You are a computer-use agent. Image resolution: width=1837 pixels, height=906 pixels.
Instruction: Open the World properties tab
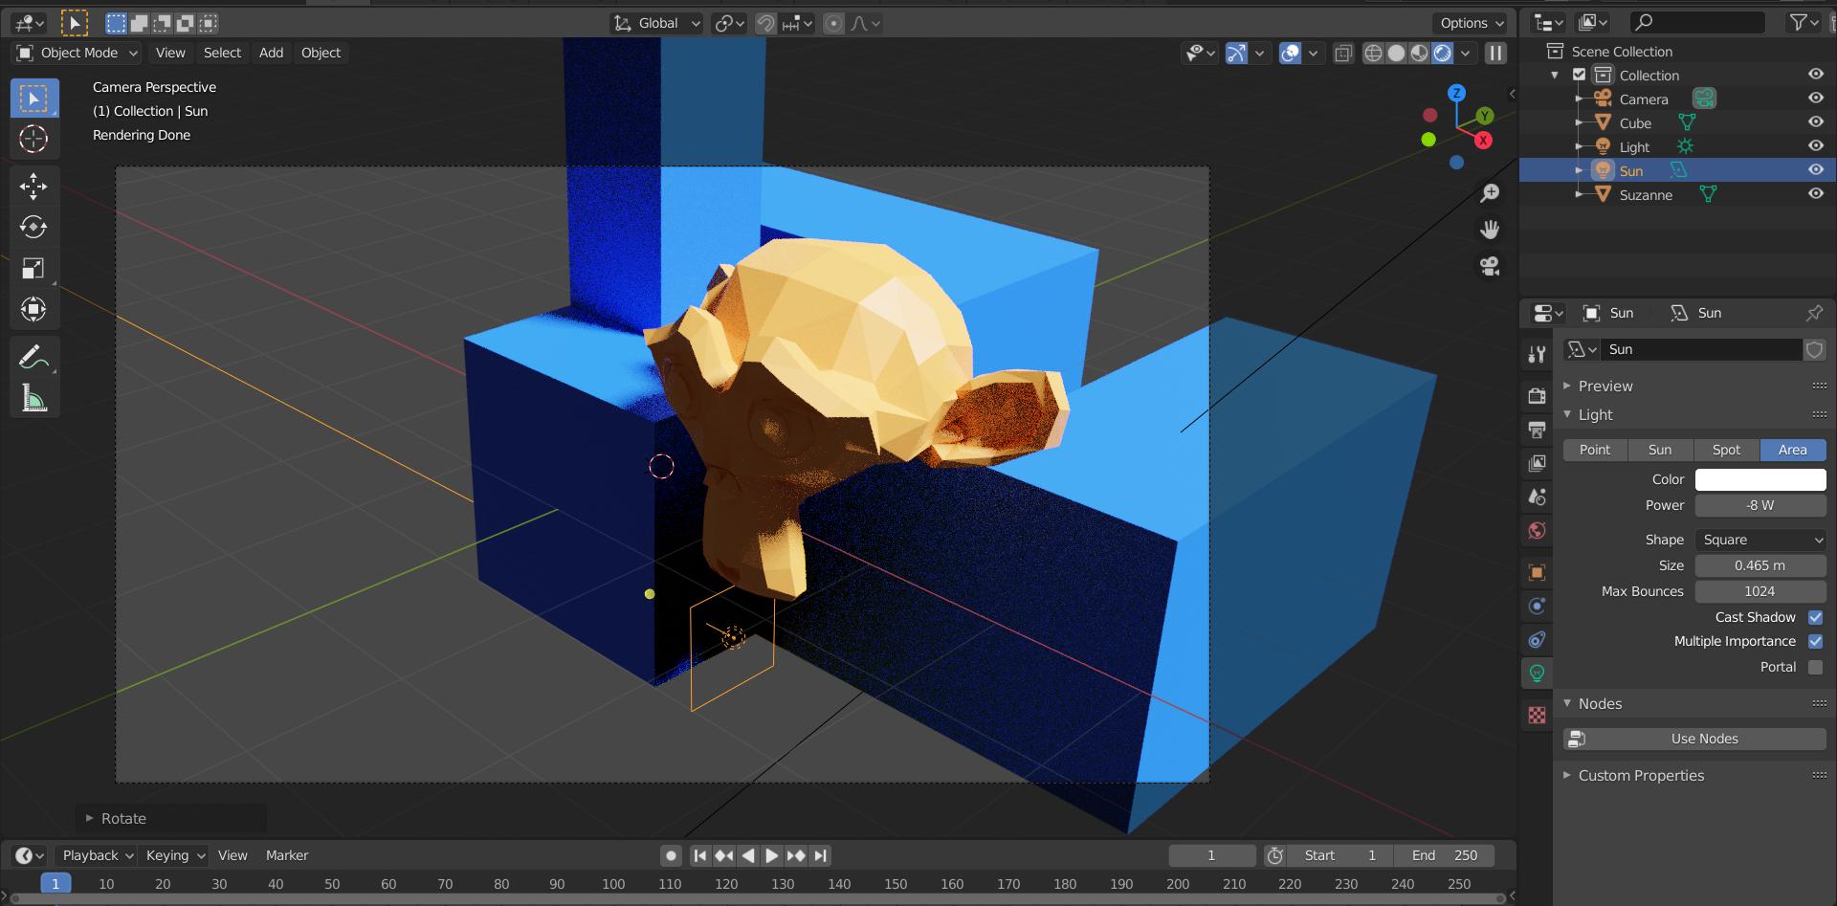click(x=1537, y=531)
